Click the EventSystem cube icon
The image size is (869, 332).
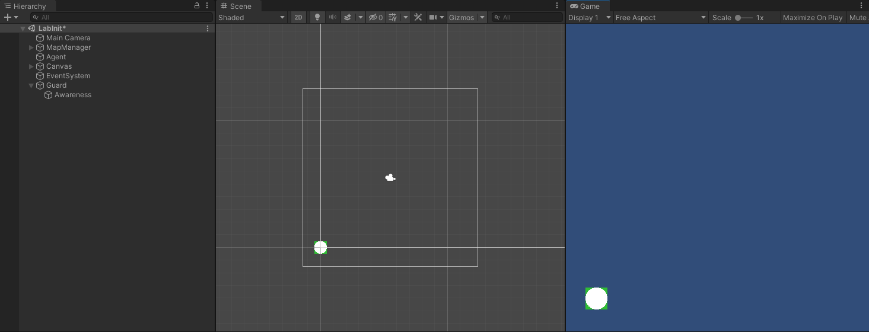coord(40,76)
